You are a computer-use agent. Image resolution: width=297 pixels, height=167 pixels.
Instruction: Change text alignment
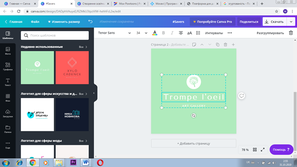[181, 33]
